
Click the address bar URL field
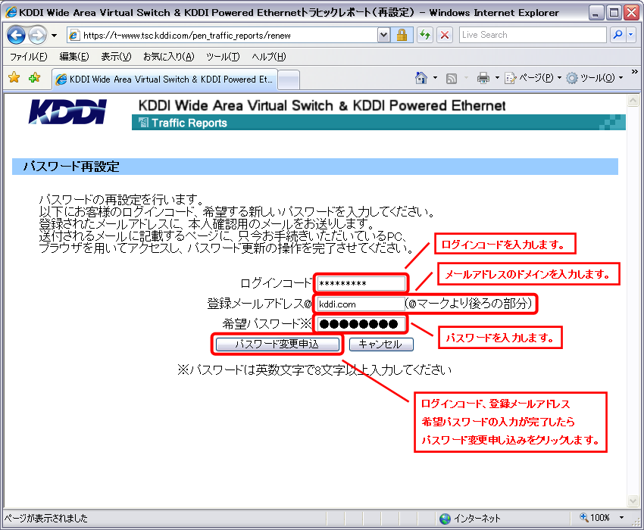pyautogui.click(x=223, y=36)
